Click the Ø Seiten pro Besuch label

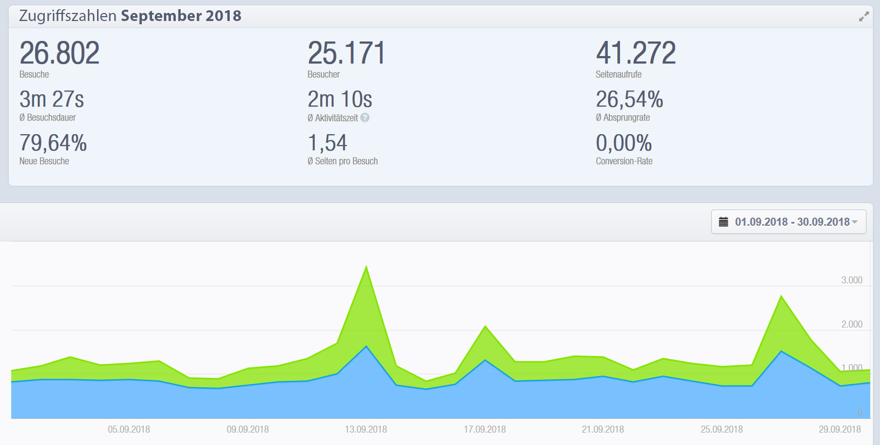coord(342,161)
